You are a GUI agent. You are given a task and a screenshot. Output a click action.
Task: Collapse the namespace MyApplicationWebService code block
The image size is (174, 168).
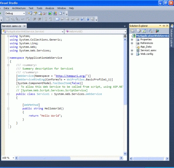click(8, 58)
